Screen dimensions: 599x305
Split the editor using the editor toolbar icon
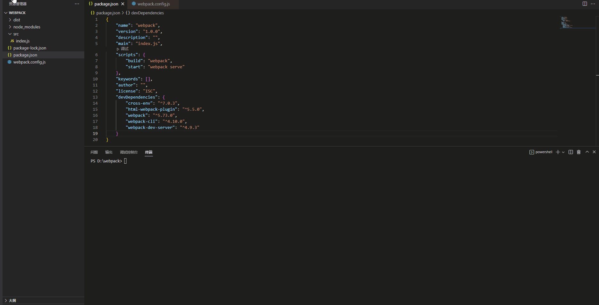coord(584,4)
